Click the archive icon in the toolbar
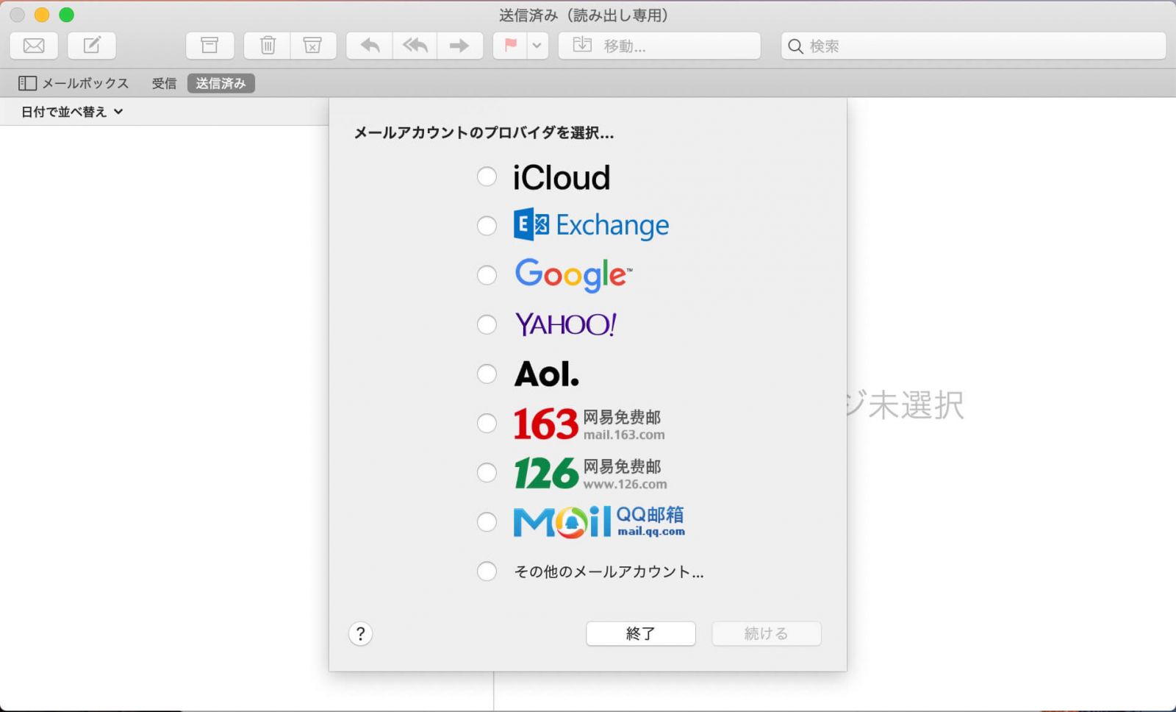Screen dimensions: 1176x712 click(209, 45)
